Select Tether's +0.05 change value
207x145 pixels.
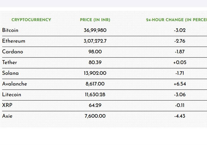point(180,62)
